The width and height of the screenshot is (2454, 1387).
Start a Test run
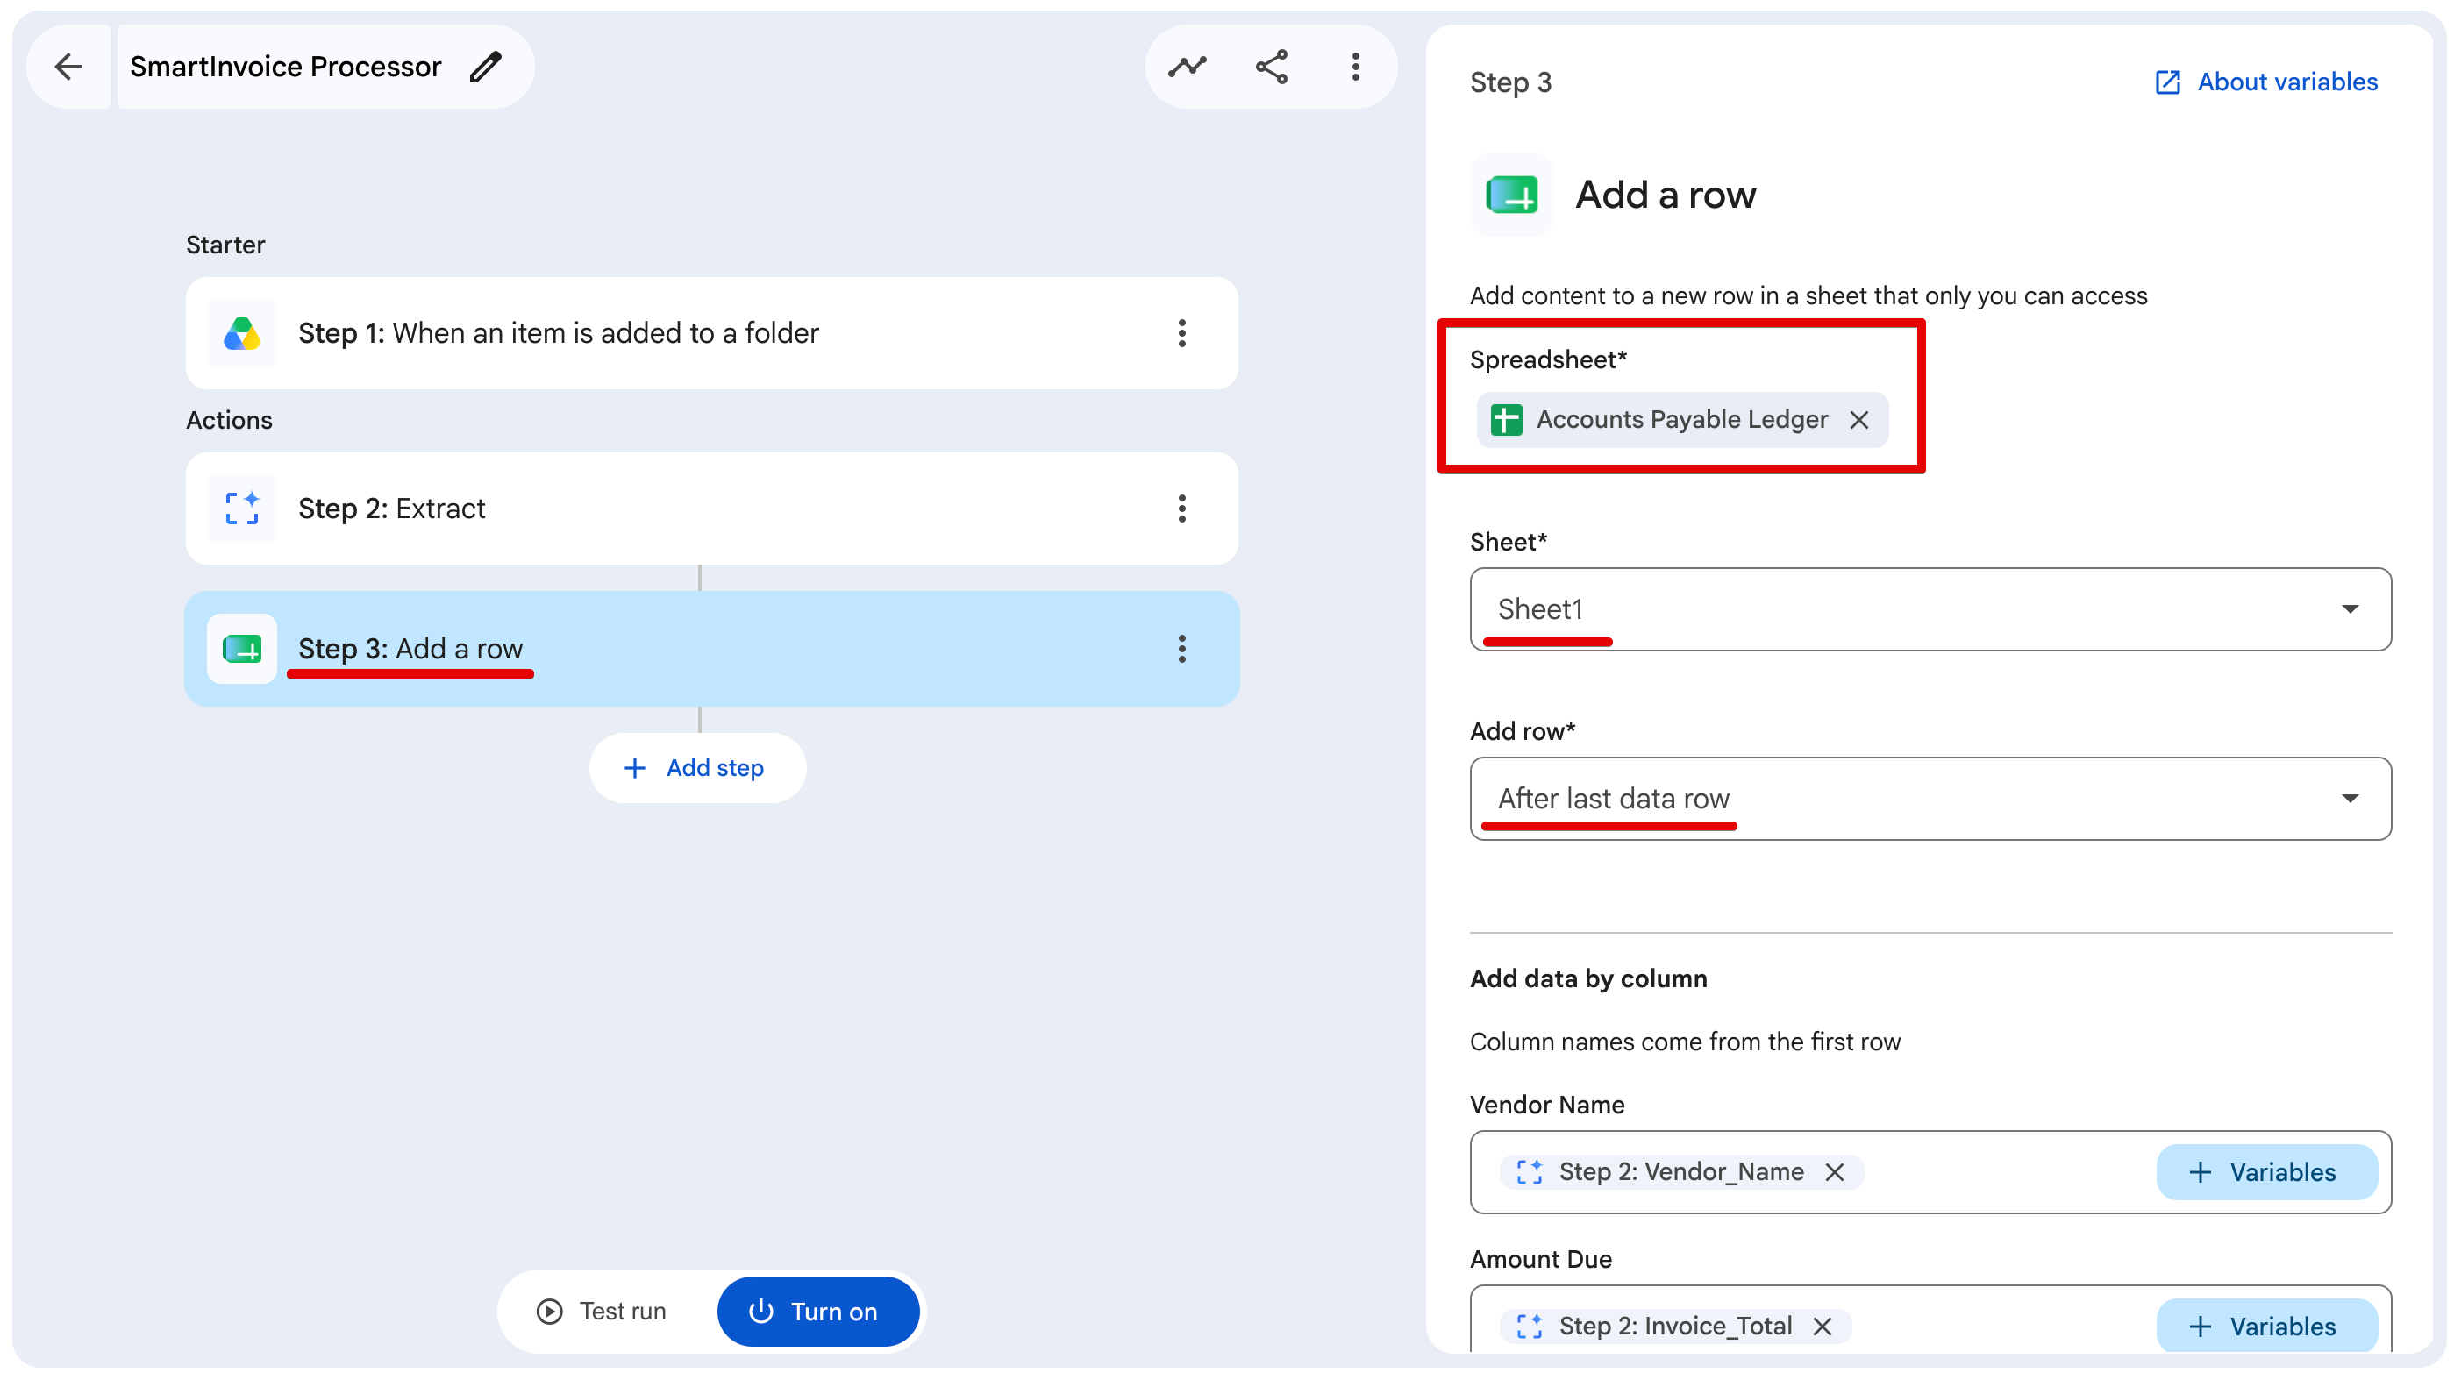coord(602,1311)
